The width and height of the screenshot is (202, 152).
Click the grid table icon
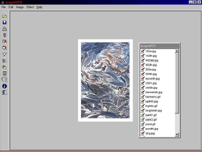(x=5, y=73)
